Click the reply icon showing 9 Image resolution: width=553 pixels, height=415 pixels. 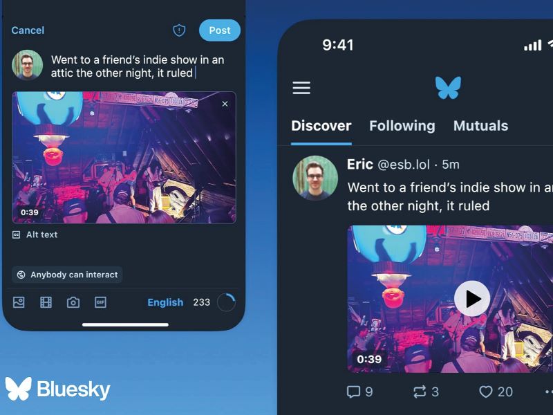click(353, 391)
